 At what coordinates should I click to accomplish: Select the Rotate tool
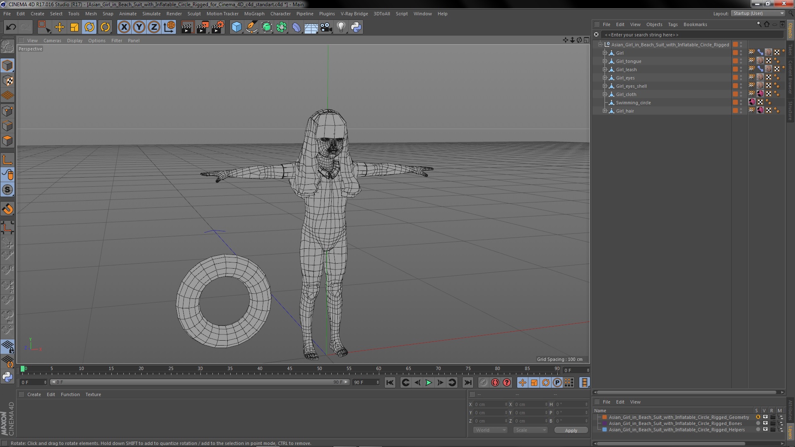point(89,27)
